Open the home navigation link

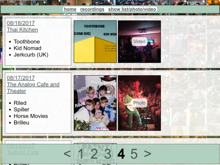pyautogui.click(x=70, y=9)
